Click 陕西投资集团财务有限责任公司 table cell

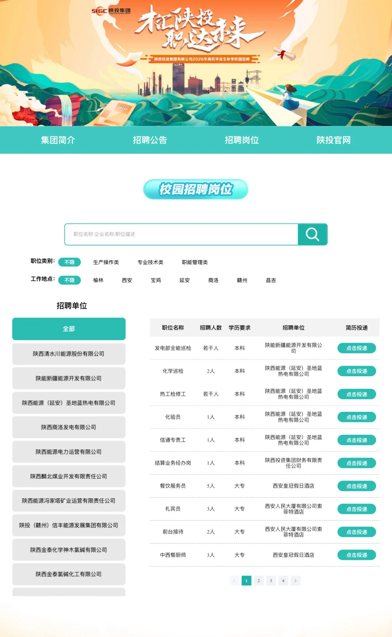[293, 463]
